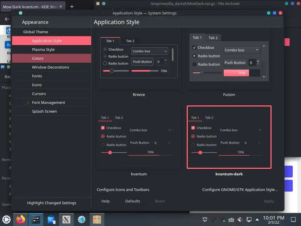Screen dimensions: 301x226
Task: Open the globe gear taskbar app
Action: click(82, 220)
